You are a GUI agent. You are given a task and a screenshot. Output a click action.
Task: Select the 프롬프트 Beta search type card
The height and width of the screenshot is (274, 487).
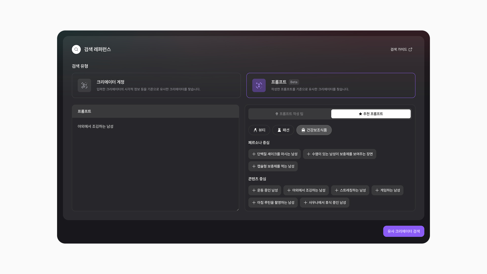[331, 85]
